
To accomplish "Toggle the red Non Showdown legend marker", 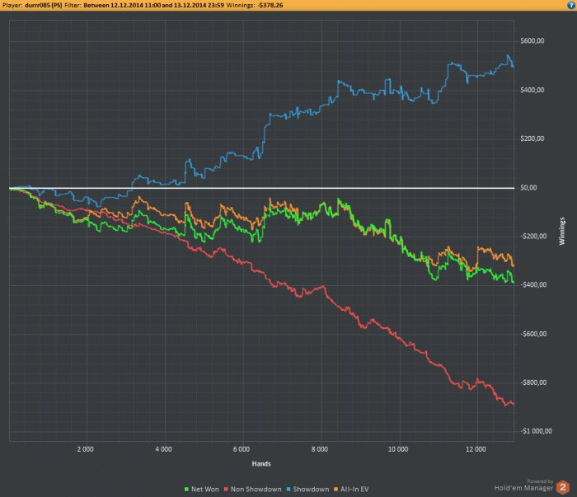I will click(227, 490).
